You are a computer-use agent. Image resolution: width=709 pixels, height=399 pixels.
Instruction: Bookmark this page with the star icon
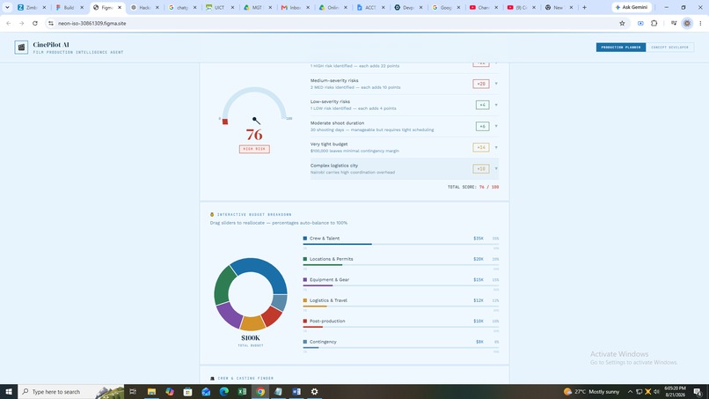(622, 23)
